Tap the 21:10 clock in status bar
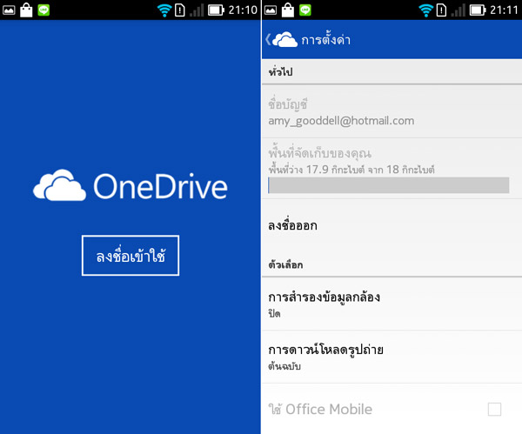The image size is (522, 434). click(x=243, y=10)
